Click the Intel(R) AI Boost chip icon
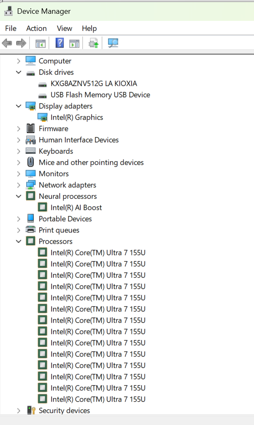Screen dimensions: 254x425 [x=42, y=207]
